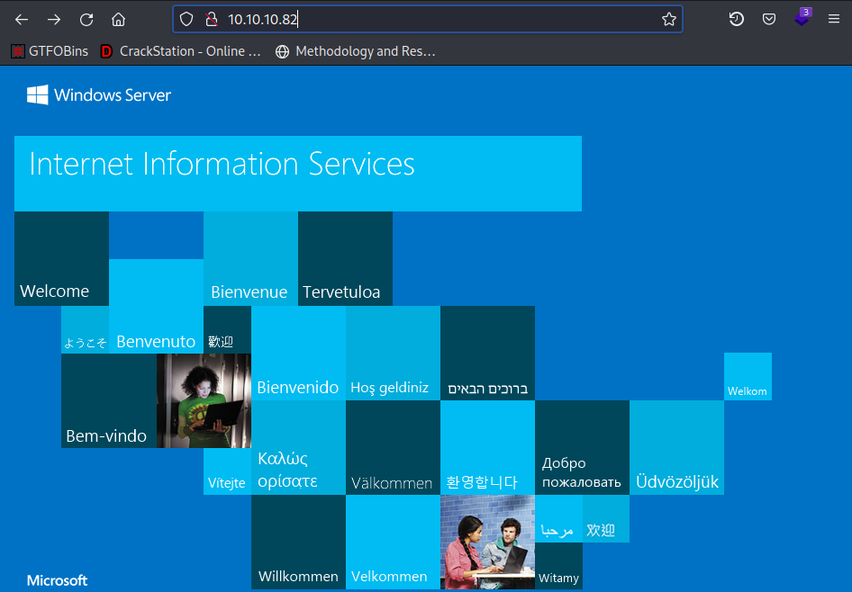Open the tracking protection shield panel

point(186,20)
